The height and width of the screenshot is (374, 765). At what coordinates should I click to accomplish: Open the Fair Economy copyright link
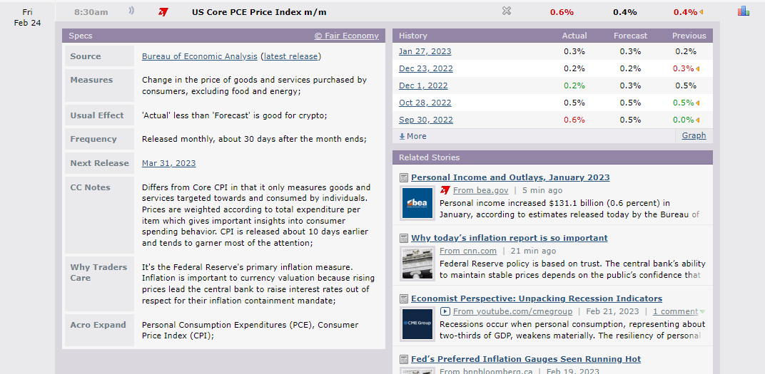(x=346, y=36)
